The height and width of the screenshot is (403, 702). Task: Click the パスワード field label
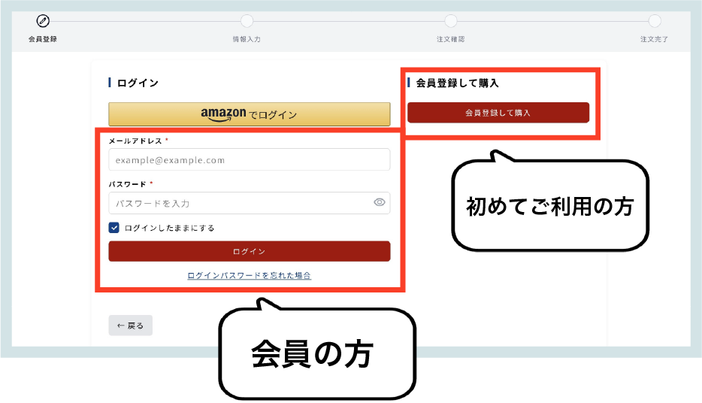click(x=128, y=184)
